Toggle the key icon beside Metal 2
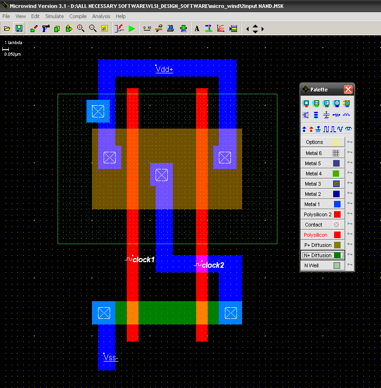Image resolution: width=381 pixels, height=388 pixels. pos(349,193)
